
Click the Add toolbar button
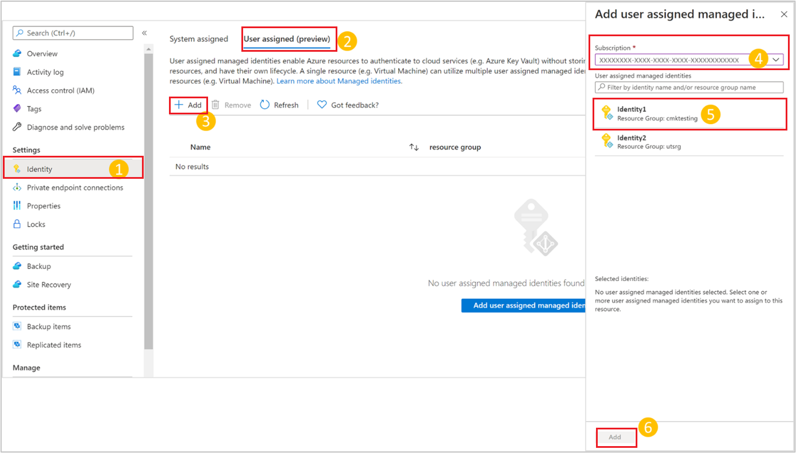click(x=189, y=105)
